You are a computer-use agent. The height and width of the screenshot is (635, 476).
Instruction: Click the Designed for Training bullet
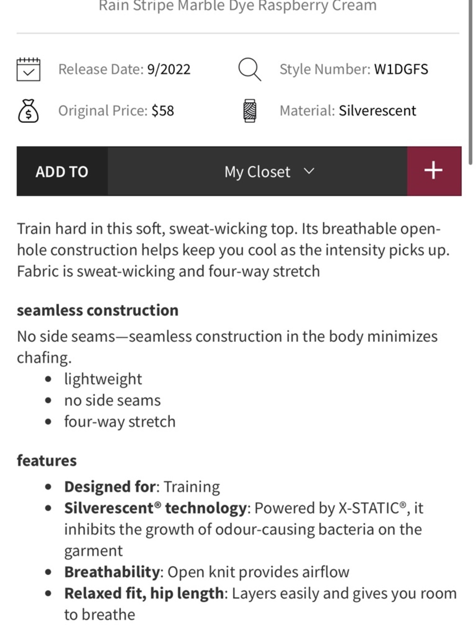click(142, 487)
